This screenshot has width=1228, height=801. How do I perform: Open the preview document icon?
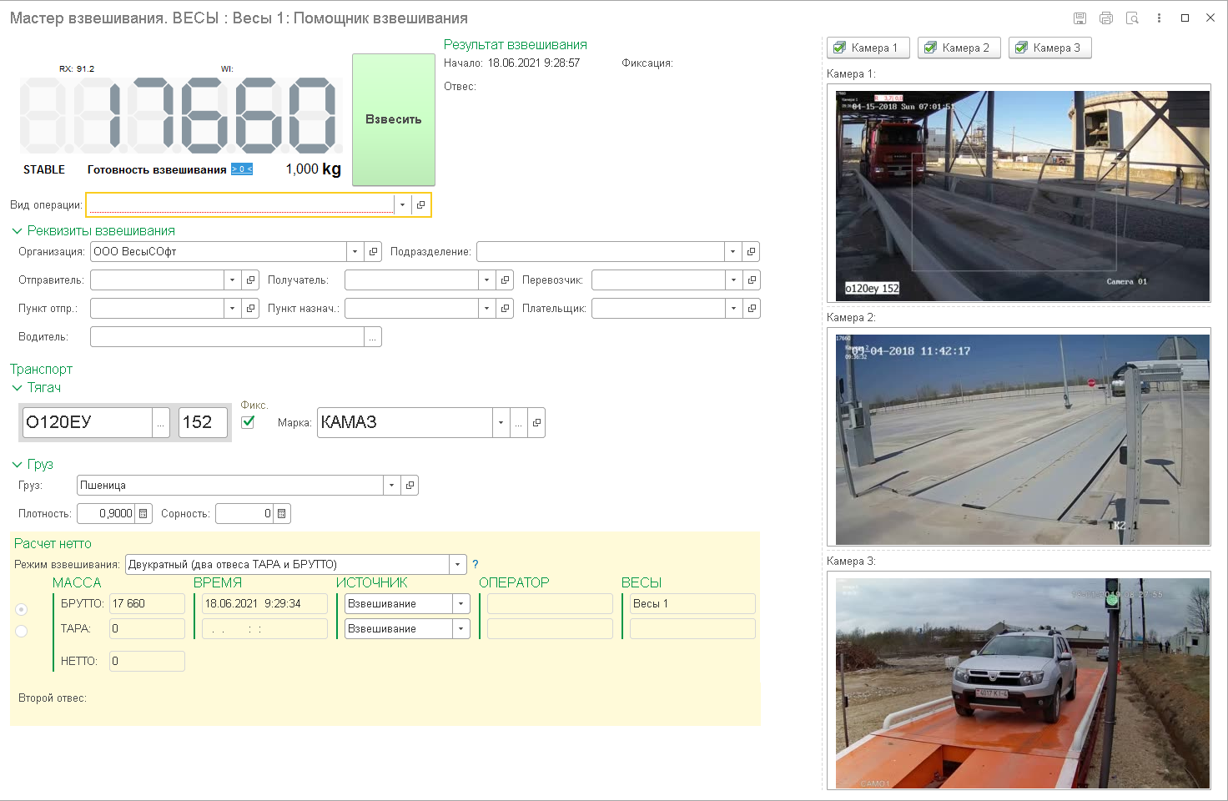pyautogui.click(x=1132, y=18)
